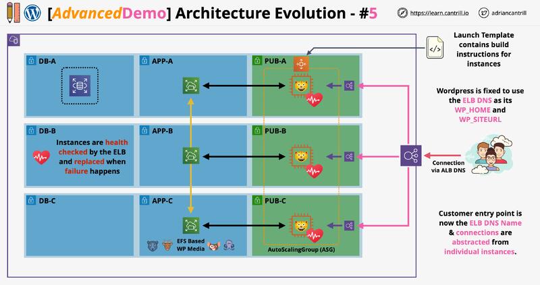Select the load balancer node in PUB-A
This screenshot has width=540, height=285.
[x=349, y=86]
